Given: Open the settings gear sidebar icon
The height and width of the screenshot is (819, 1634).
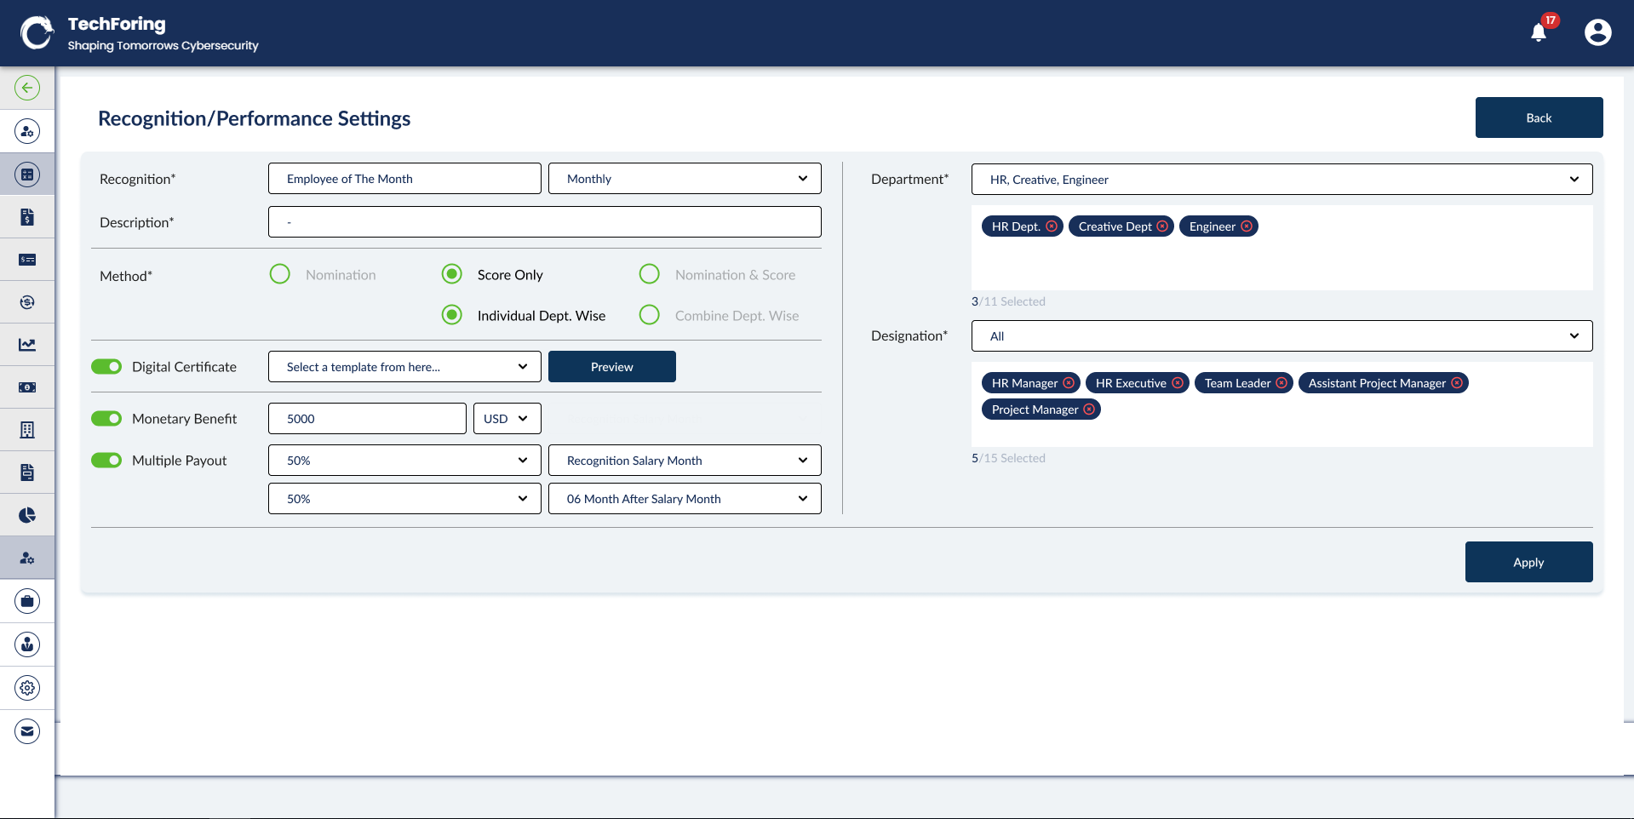Looking at the screenshot, I should coord(27,688).
